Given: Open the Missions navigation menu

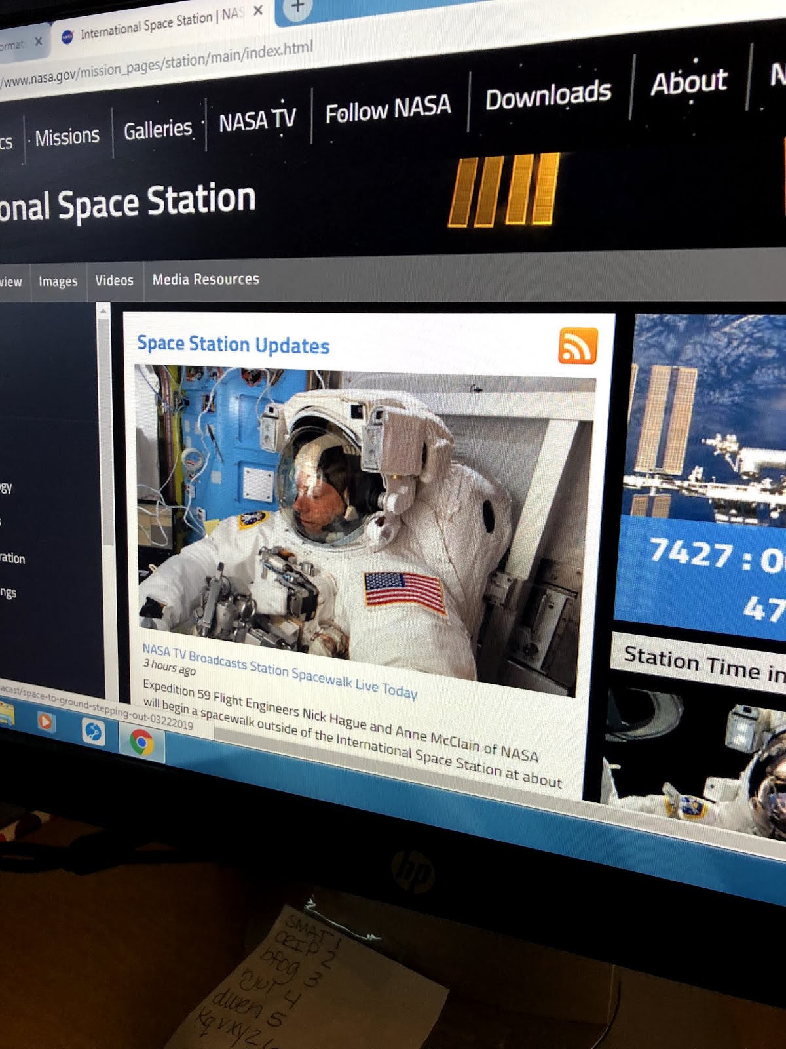Looking at the screenshot, I should click(x=67, y=137).
